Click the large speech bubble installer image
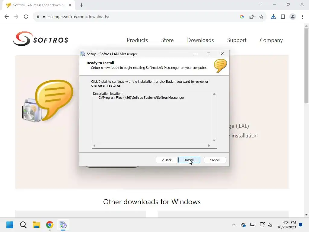Screen dimensions: 309x232 pyautogui.click(x=48, y=101)
